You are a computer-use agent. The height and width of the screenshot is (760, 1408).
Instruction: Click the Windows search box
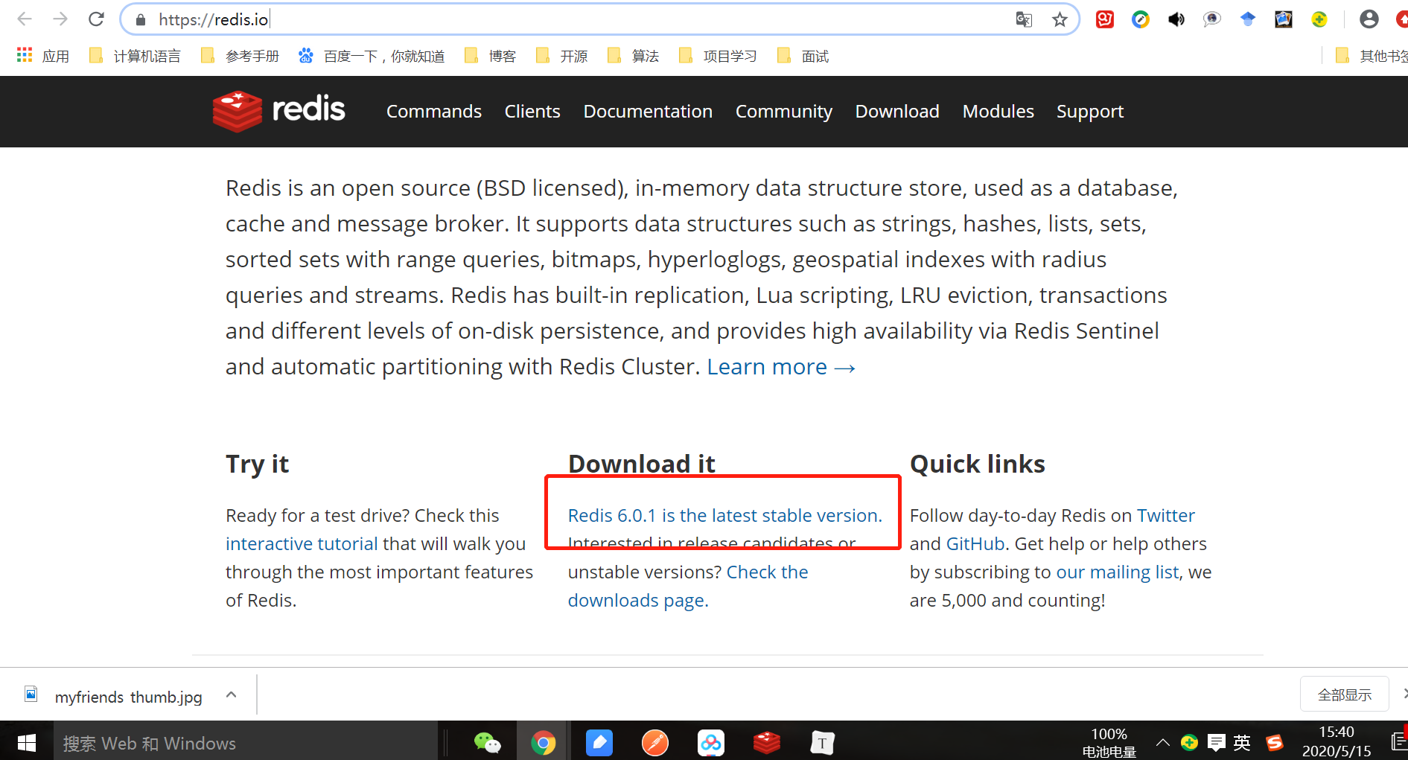coord(246,743)
